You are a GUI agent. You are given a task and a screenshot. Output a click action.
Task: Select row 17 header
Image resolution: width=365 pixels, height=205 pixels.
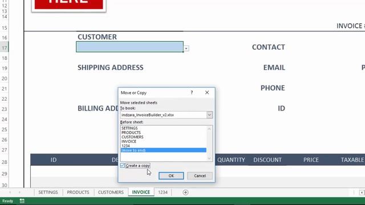click(4, 48)
